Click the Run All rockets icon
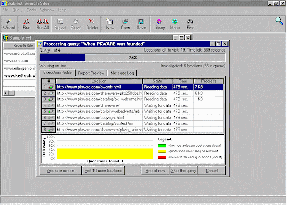 (x=42, y=21)
